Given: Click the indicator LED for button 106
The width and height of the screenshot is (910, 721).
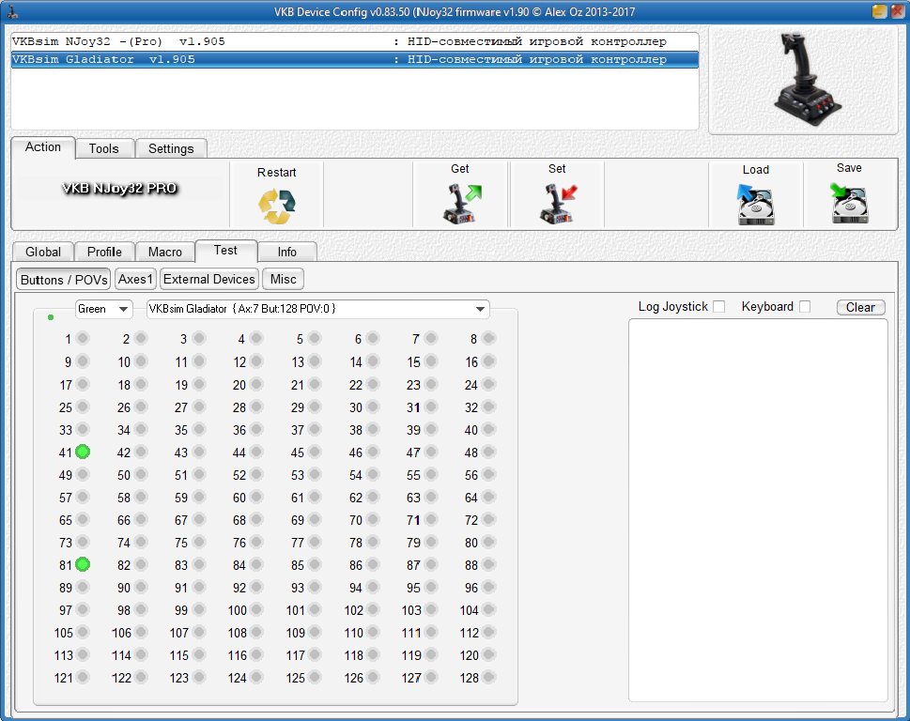Looking at the screenshot, I should point(141,633).
